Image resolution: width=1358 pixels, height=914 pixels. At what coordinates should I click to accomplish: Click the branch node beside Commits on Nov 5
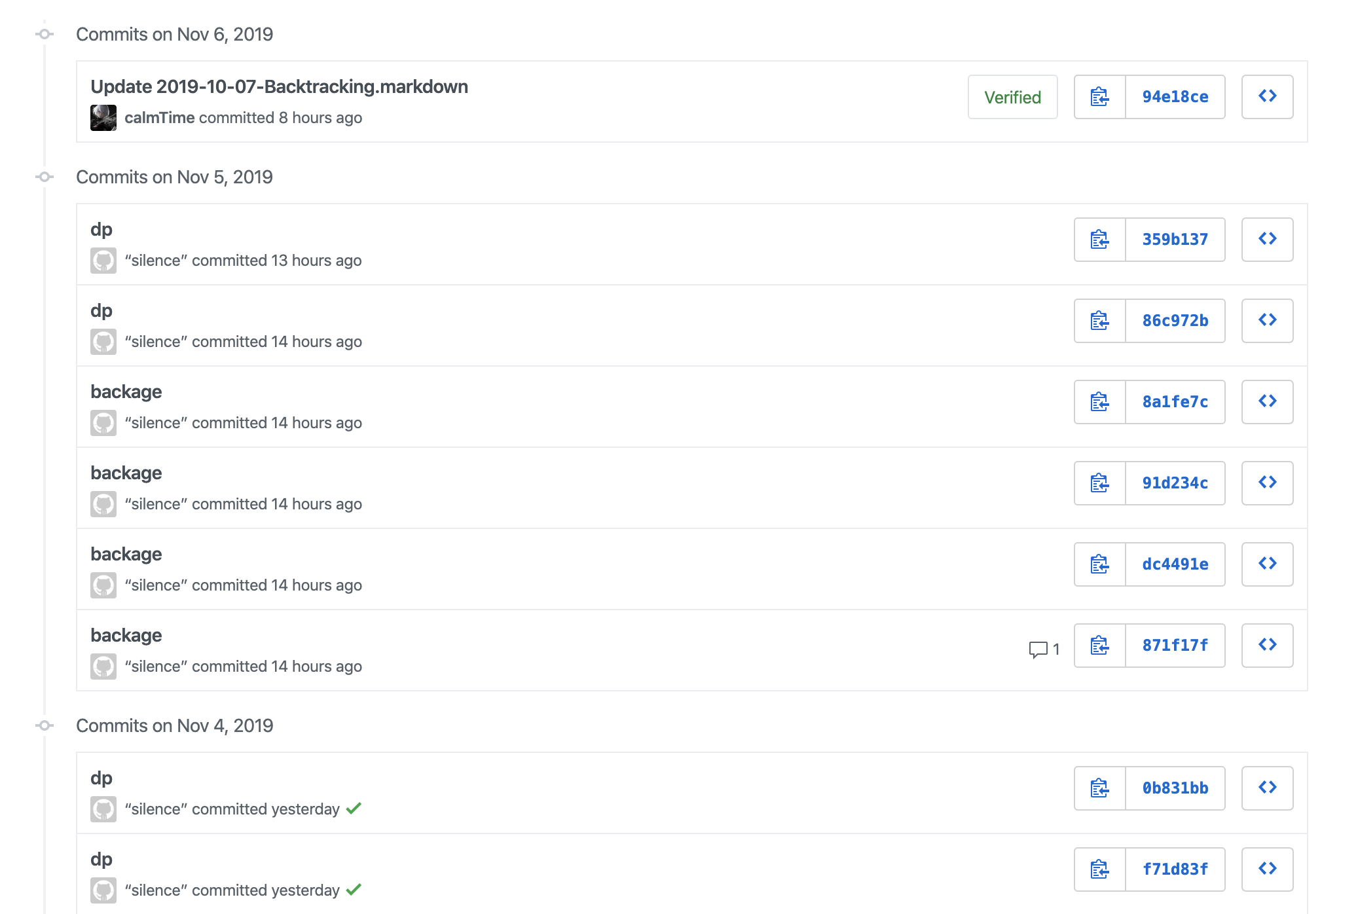[x=44, y=177]
